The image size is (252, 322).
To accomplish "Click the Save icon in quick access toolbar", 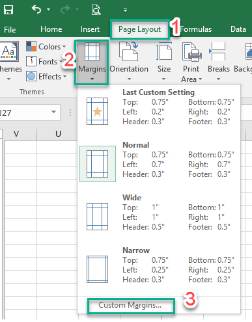I will coord(8,10).
